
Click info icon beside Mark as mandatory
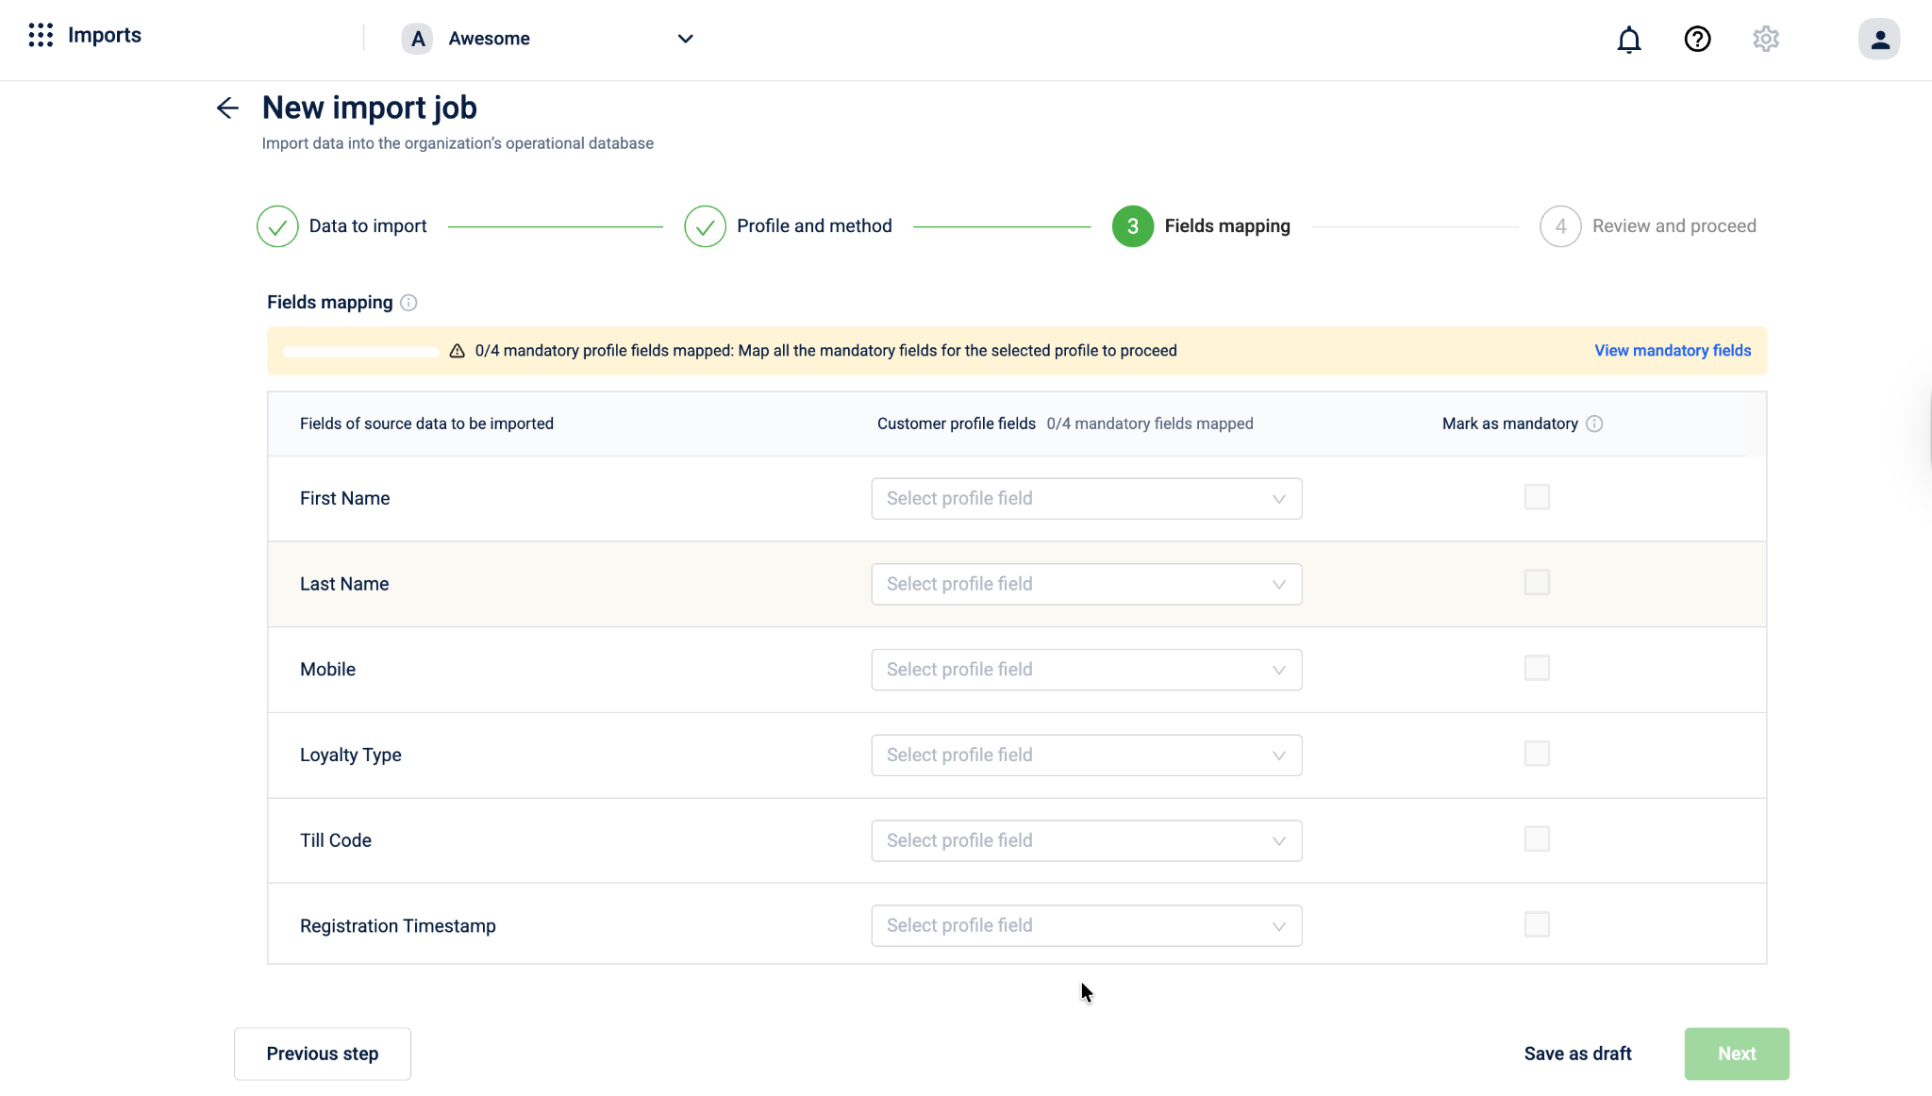tap(1594, 424)
